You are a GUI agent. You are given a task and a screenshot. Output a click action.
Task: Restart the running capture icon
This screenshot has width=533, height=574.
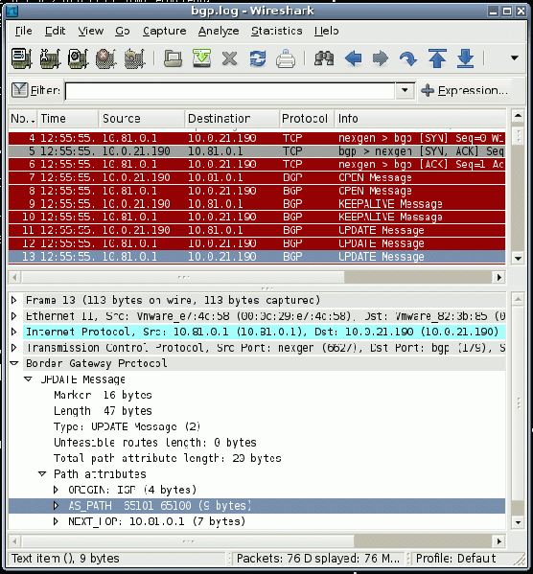point(134,58)
